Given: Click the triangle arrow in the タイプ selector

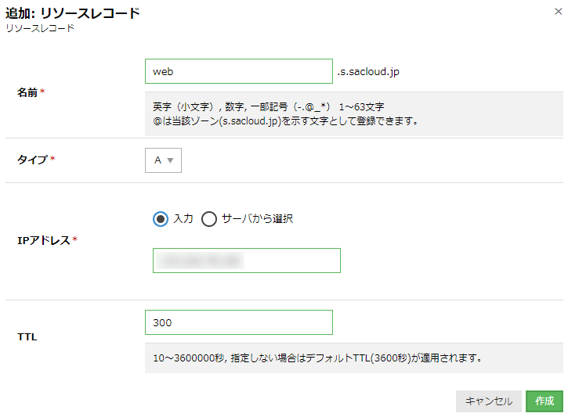Looking at the screenshot, I should pos(170,160).
